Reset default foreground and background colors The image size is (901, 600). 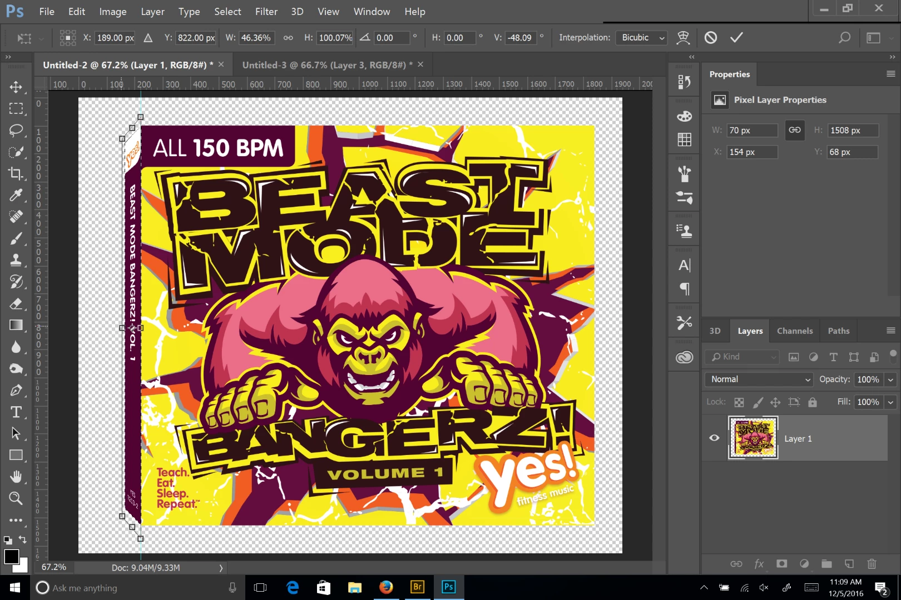click(8, 540)
